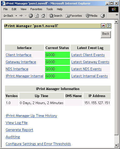Image resolution: width=120 pixels, height=149 pixels.
Task: Click GOOD status for Gateway Interface
Action: pos(57,62)
